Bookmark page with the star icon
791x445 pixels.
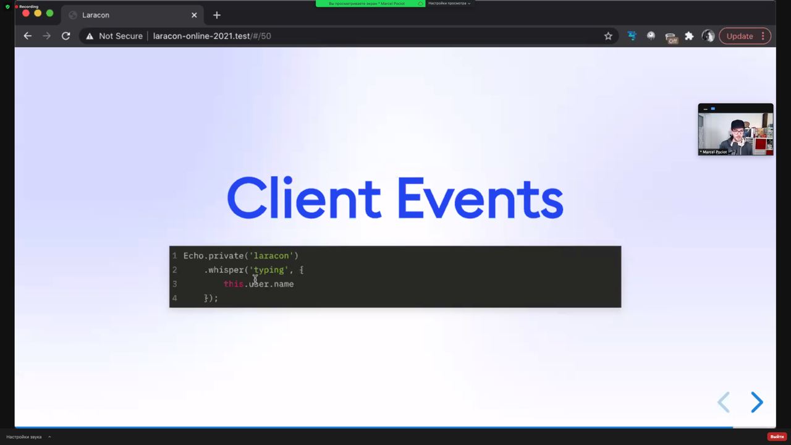[608, 36]
